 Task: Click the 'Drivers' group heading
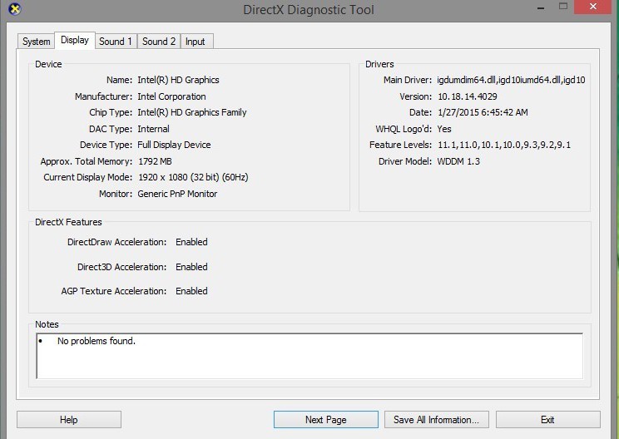point(379,64)
